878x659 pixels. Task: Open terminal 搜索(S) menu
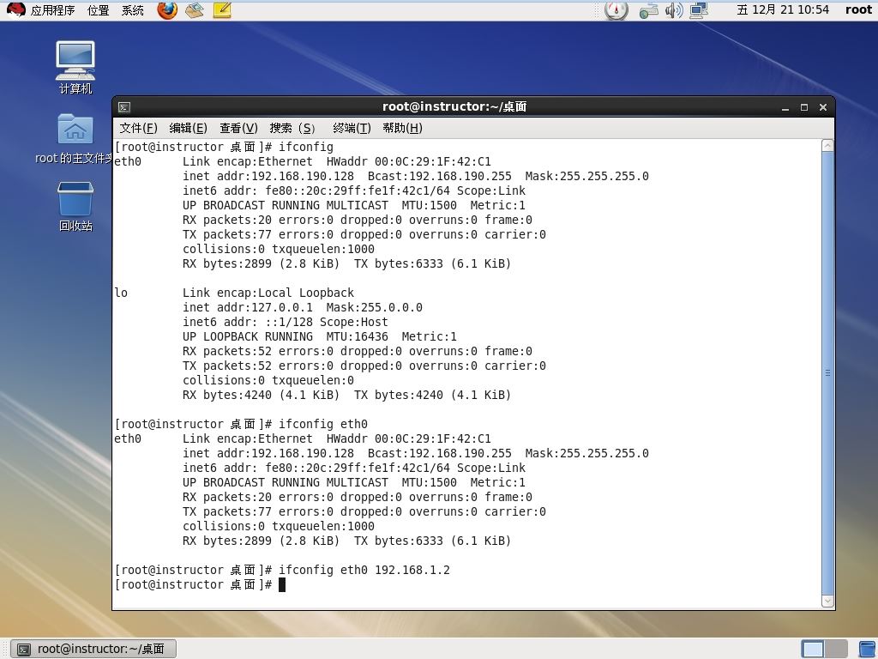292,129
